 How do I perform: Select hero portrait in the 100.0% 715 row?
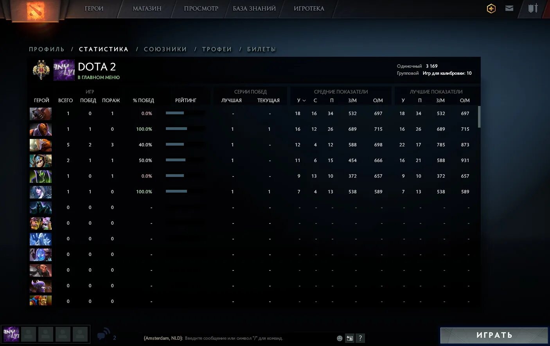coord(41,130)
